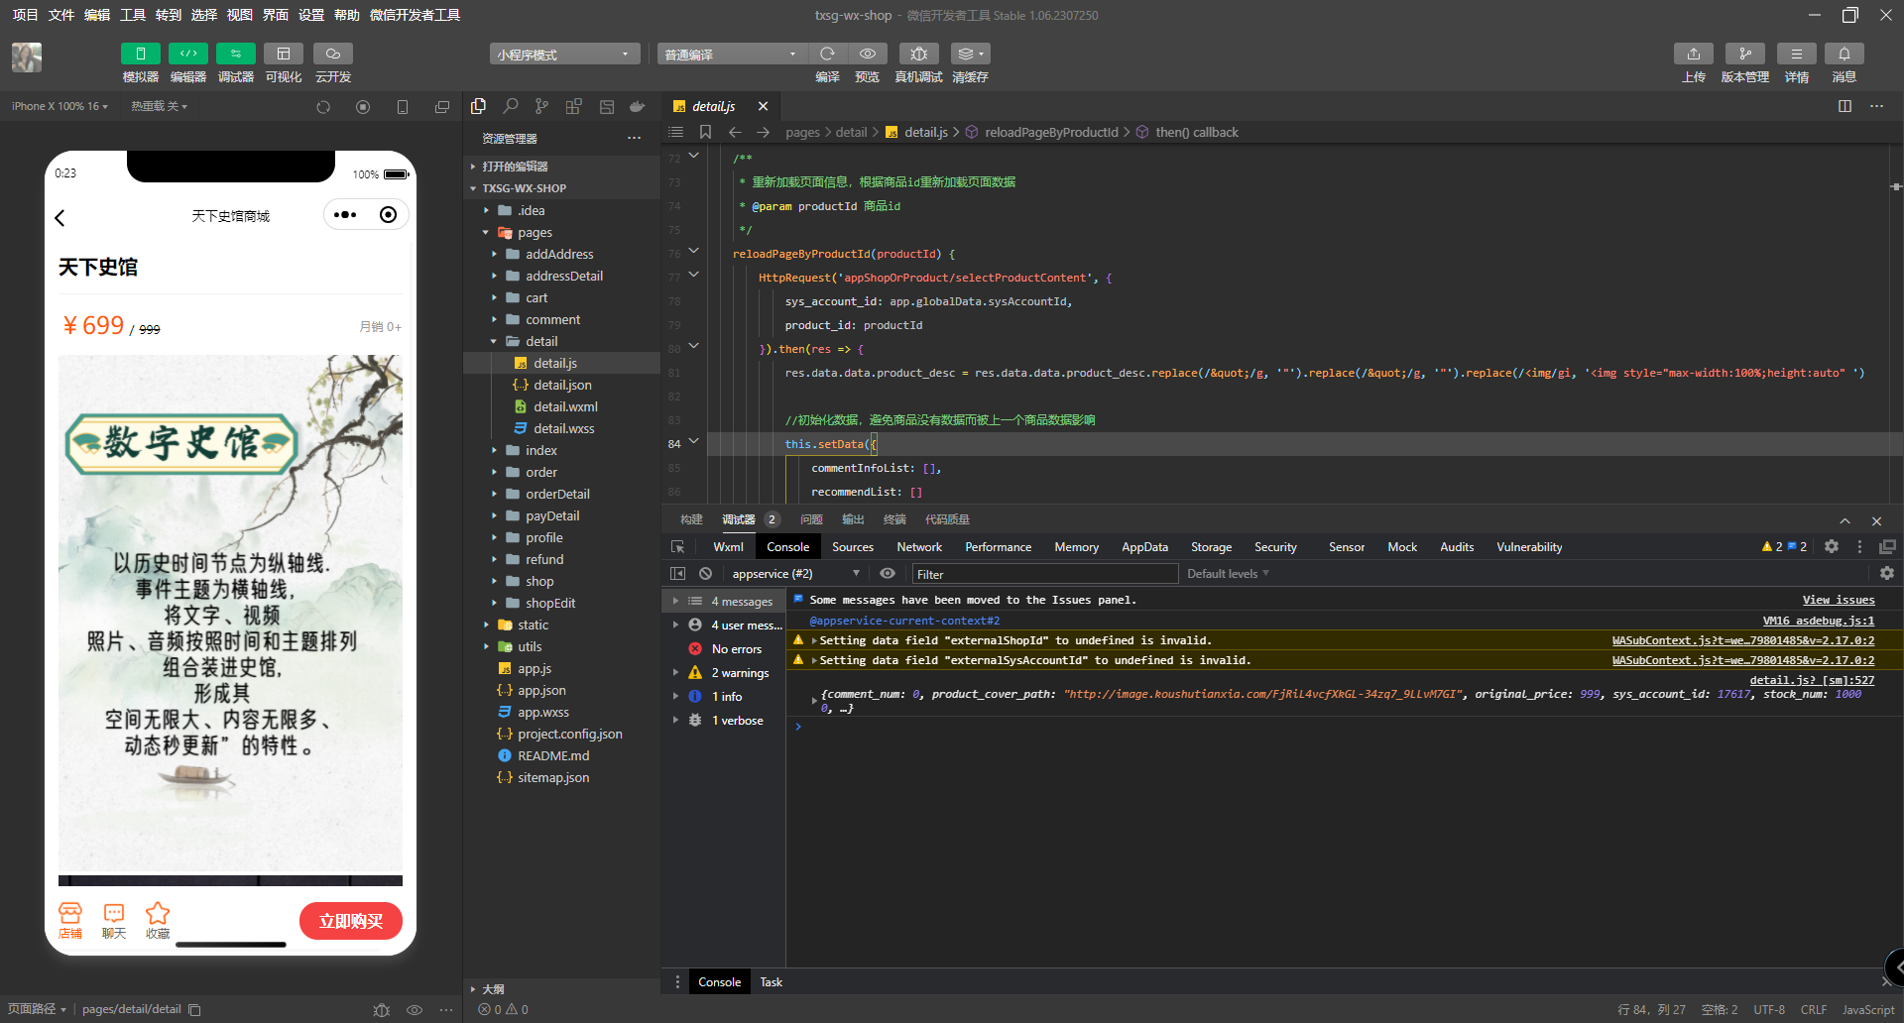Close the detail.js editor tab
Screen dimensions: 1904x1023
763,106
